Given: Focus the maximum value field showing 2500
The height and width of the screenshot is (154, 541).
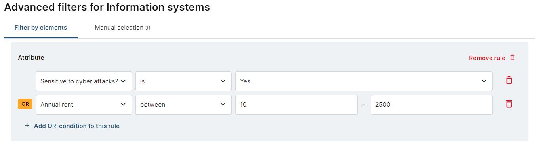Looking at the screenshot, I should click(432, 105).
